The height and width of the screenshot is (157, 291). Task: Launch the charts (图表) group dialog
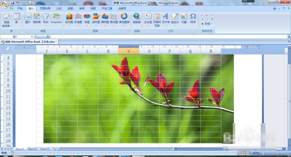[x=129, y=31]
